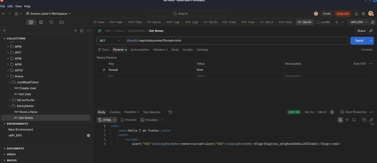The image size is (377, 163).
Task: Toggle word wrap in response body
Action: tap(340, 120)
